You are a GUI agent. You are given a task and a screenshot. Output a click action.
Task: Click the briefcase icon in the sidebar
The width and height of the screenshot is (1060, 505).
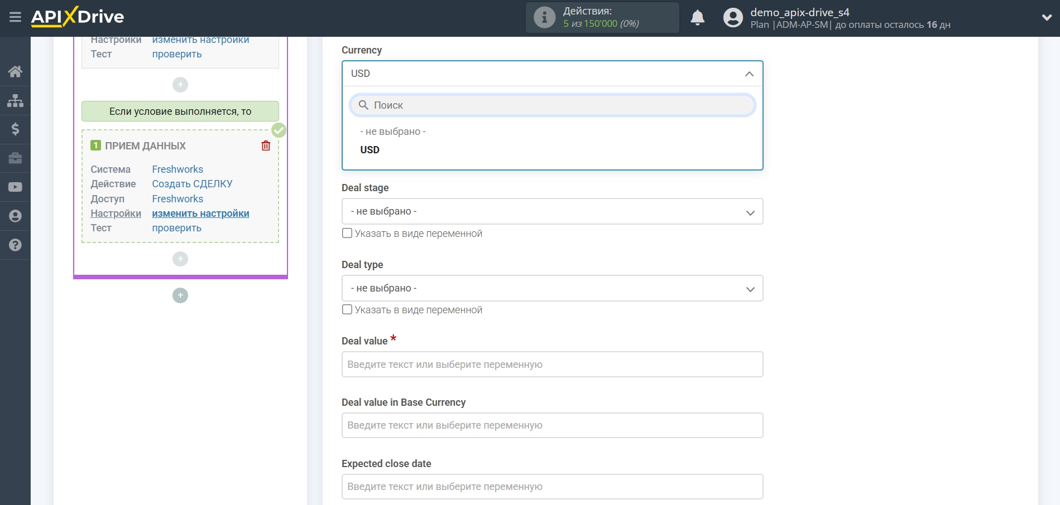point(15,158)
